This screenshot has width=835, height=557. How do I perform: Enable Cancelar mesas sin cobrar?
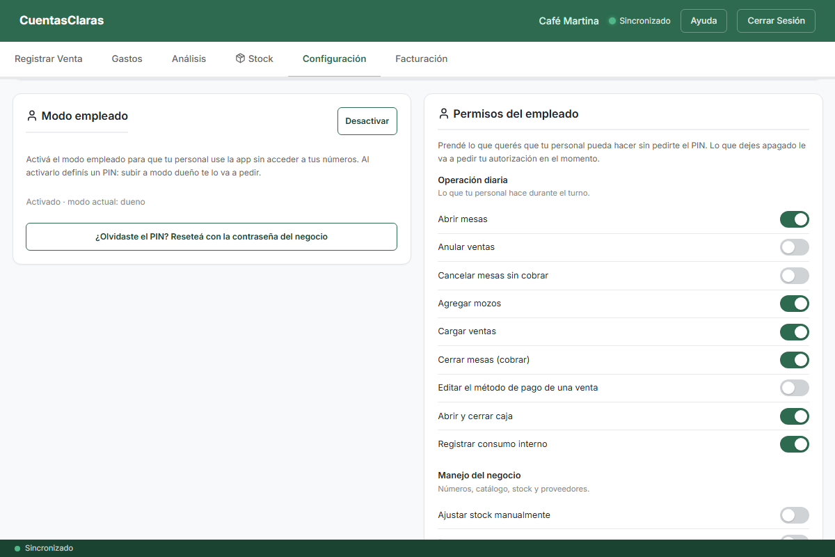(x=795, y=276)
